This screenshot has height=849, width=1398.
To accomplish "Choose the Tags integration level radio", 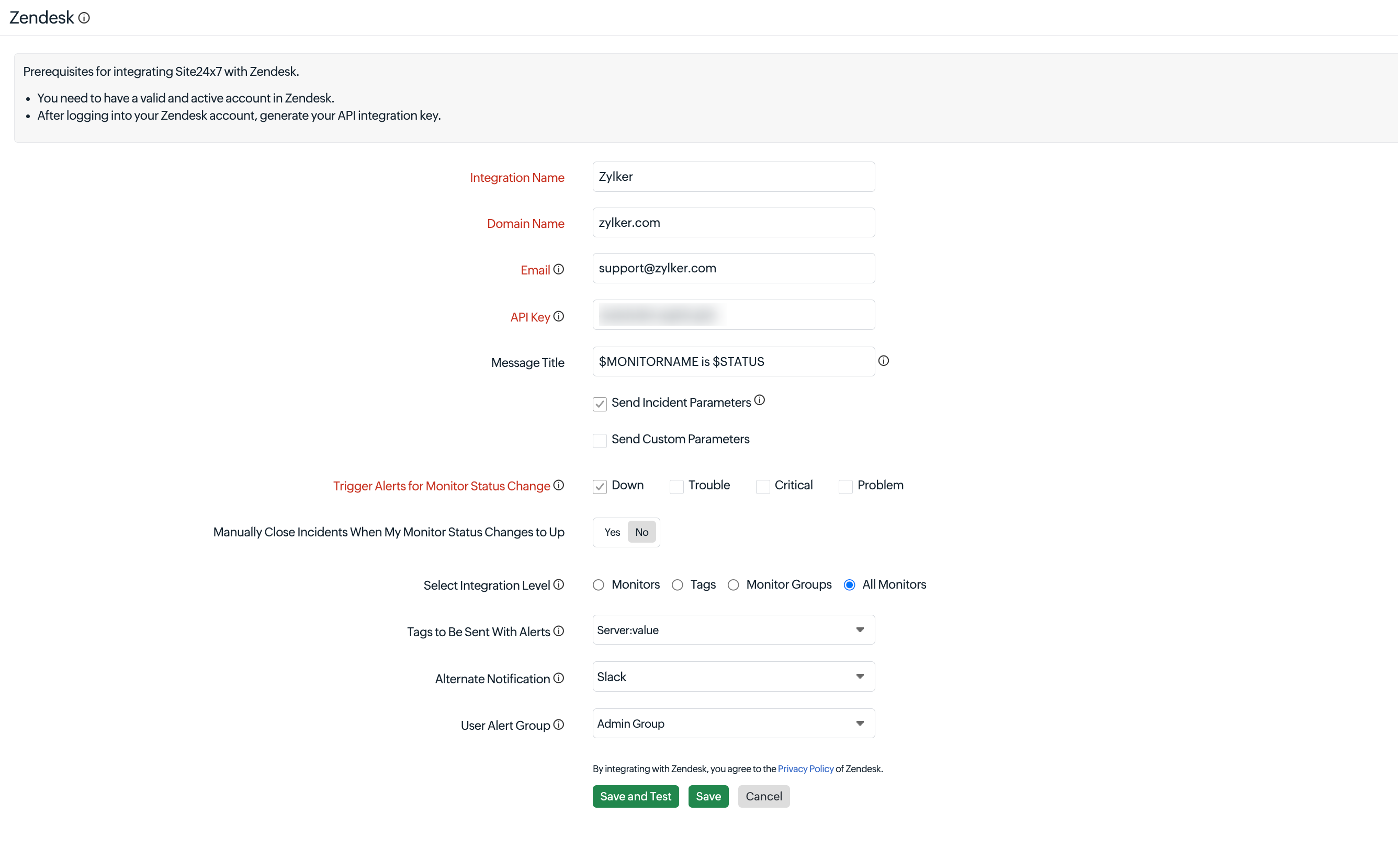I will coord(678,585).
